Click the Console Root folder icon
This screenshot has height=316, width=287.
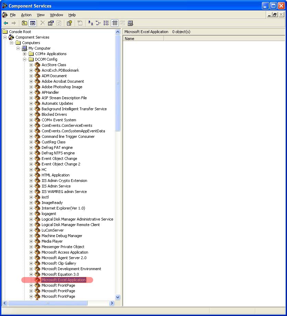point(5,32)
